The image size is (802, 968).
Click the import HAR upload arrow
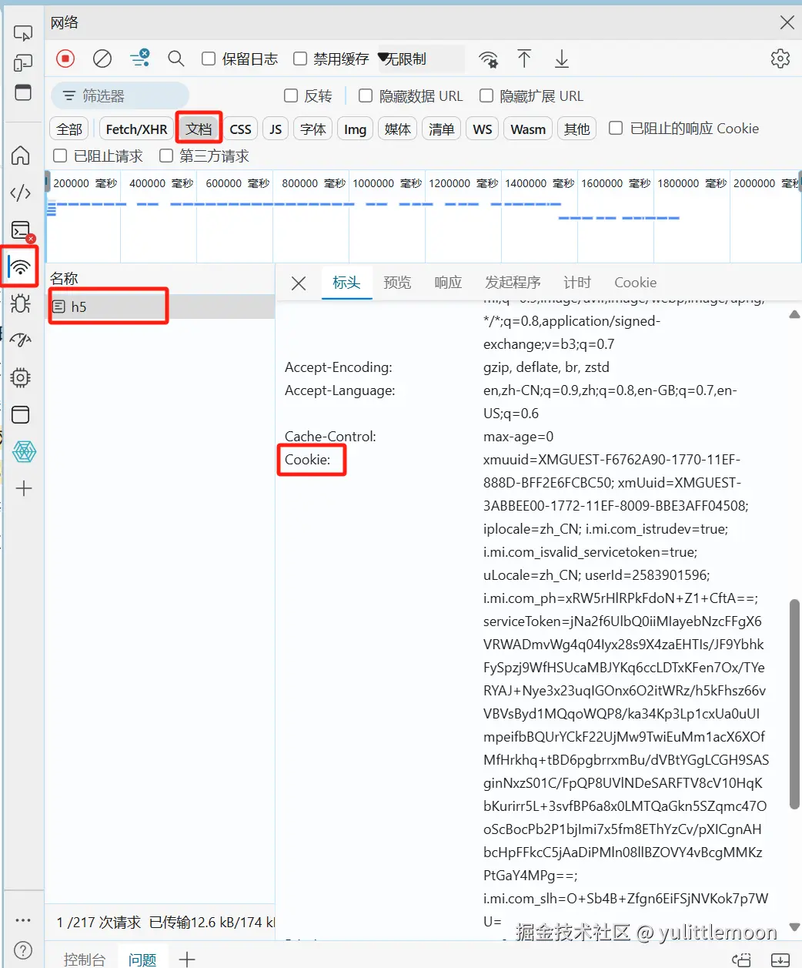(x=524, y=59)
